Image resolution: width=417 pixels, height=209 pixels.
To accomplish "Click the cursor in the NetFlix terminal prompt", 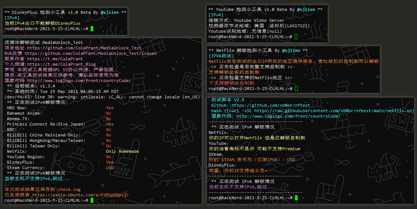I will coord(296,89).
